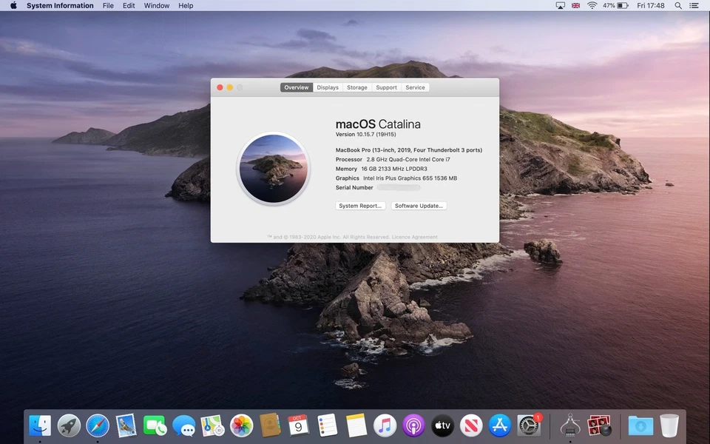Open Spotlight search magnifier
This screenshot has height=444, width=710.
[678, 5]
